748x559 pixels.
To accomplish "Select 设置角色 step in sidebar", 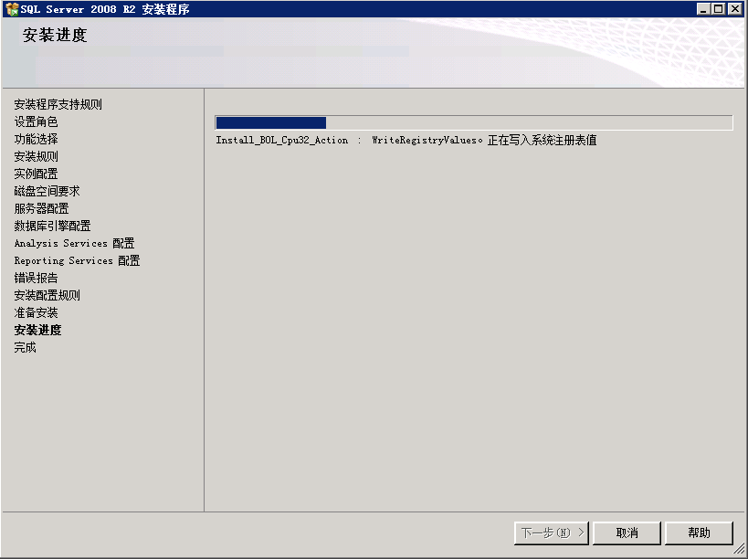I will (x=36, y=121).
